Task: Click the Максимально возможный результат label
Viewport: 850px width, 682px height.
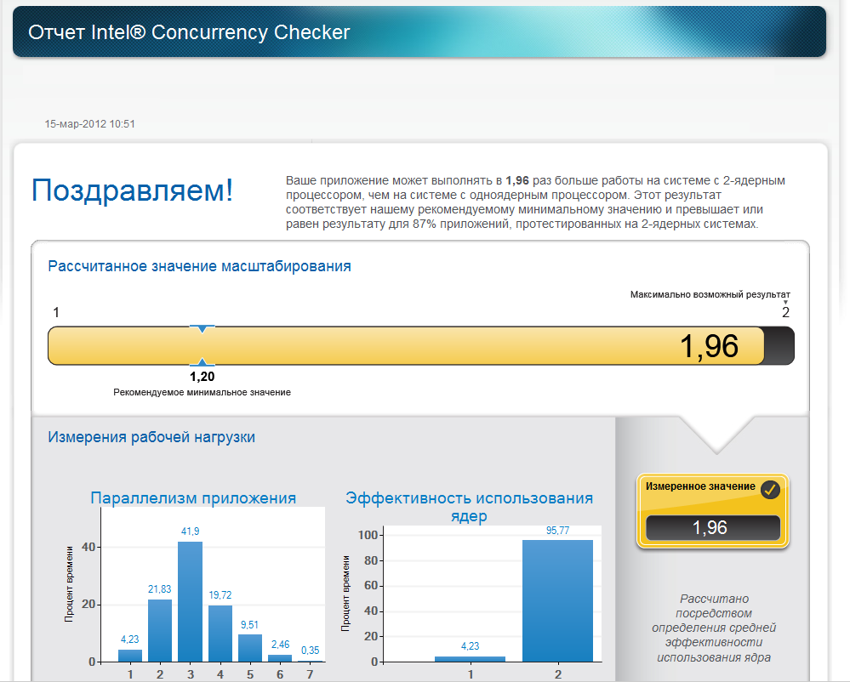Action: [x=710, y=294]
